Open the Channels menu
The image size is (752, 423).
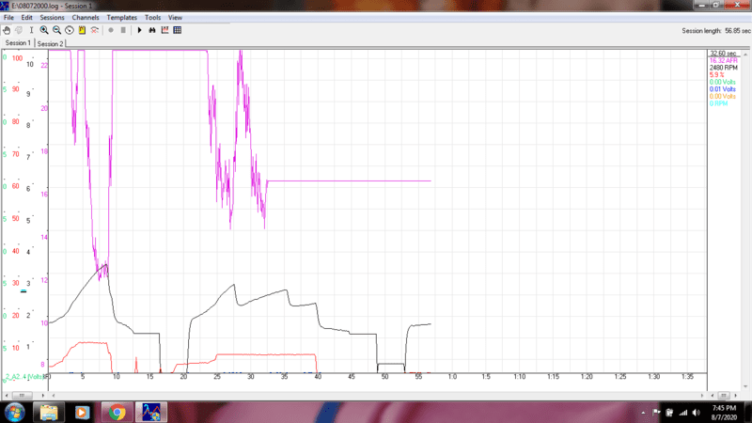pos(85,18)
